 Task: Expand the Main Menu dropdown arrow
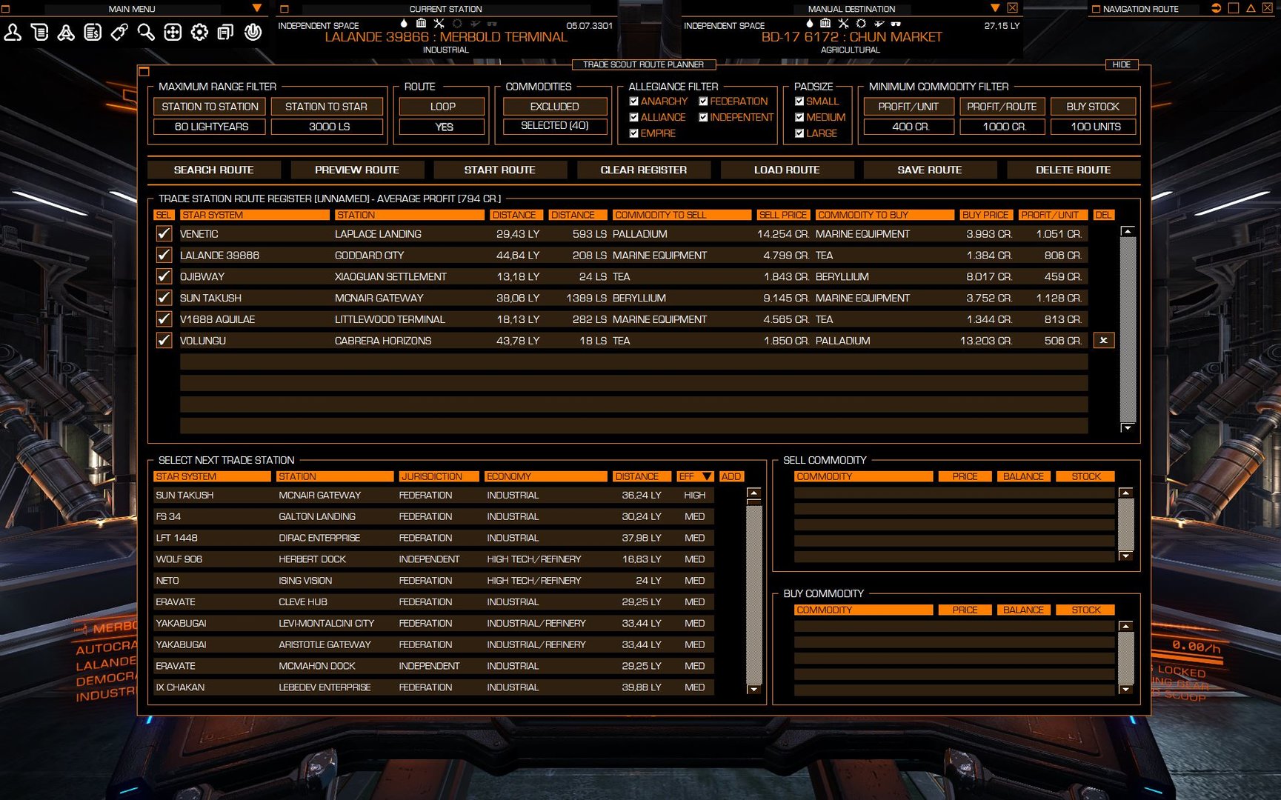click(x=257, y=8)
